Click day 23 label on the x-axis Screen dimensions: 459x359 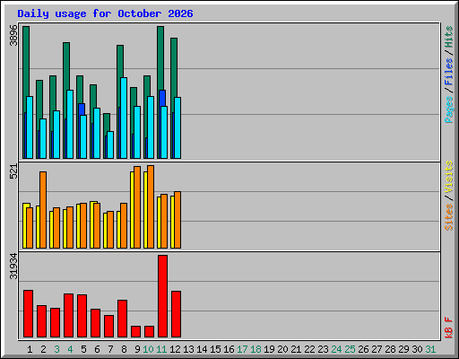(323, 349)
